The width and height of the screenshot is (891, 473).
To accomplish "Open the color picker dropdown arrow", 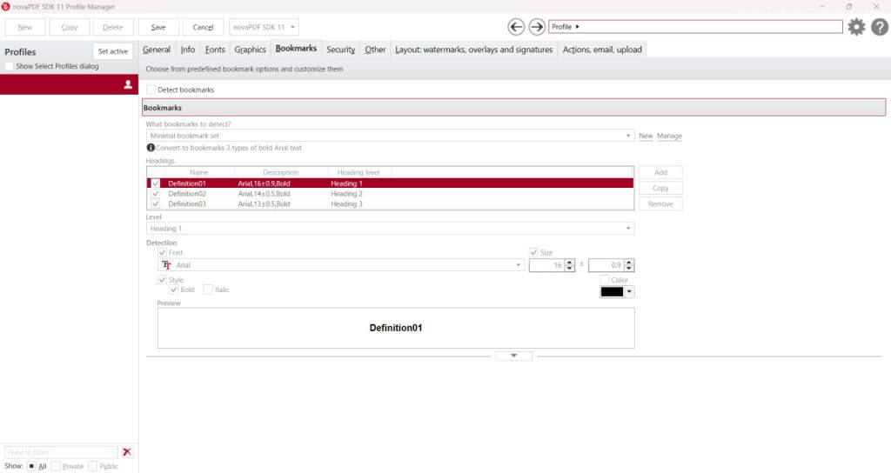I will [x=629, y=292].
